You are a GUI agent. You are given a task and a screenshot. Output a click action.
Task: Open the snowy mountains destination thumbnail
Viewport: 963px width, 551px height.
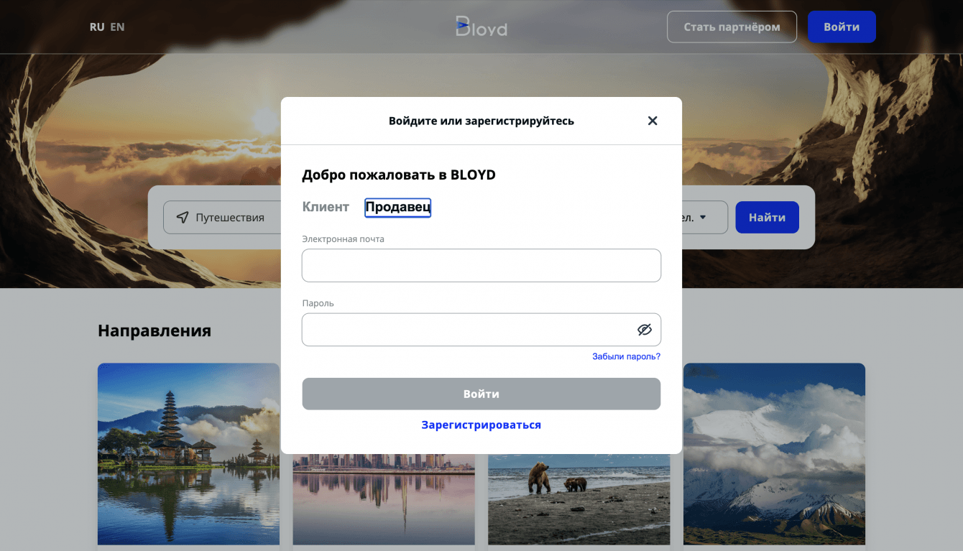point(774,454)
